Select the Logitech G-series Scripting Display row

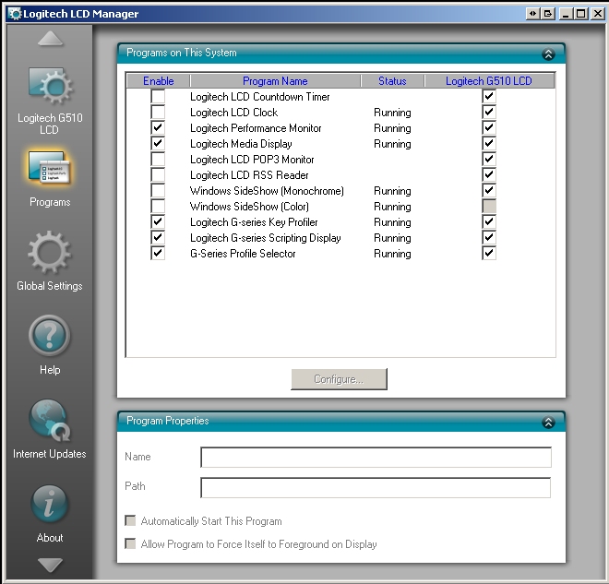[x=340, y=238]
